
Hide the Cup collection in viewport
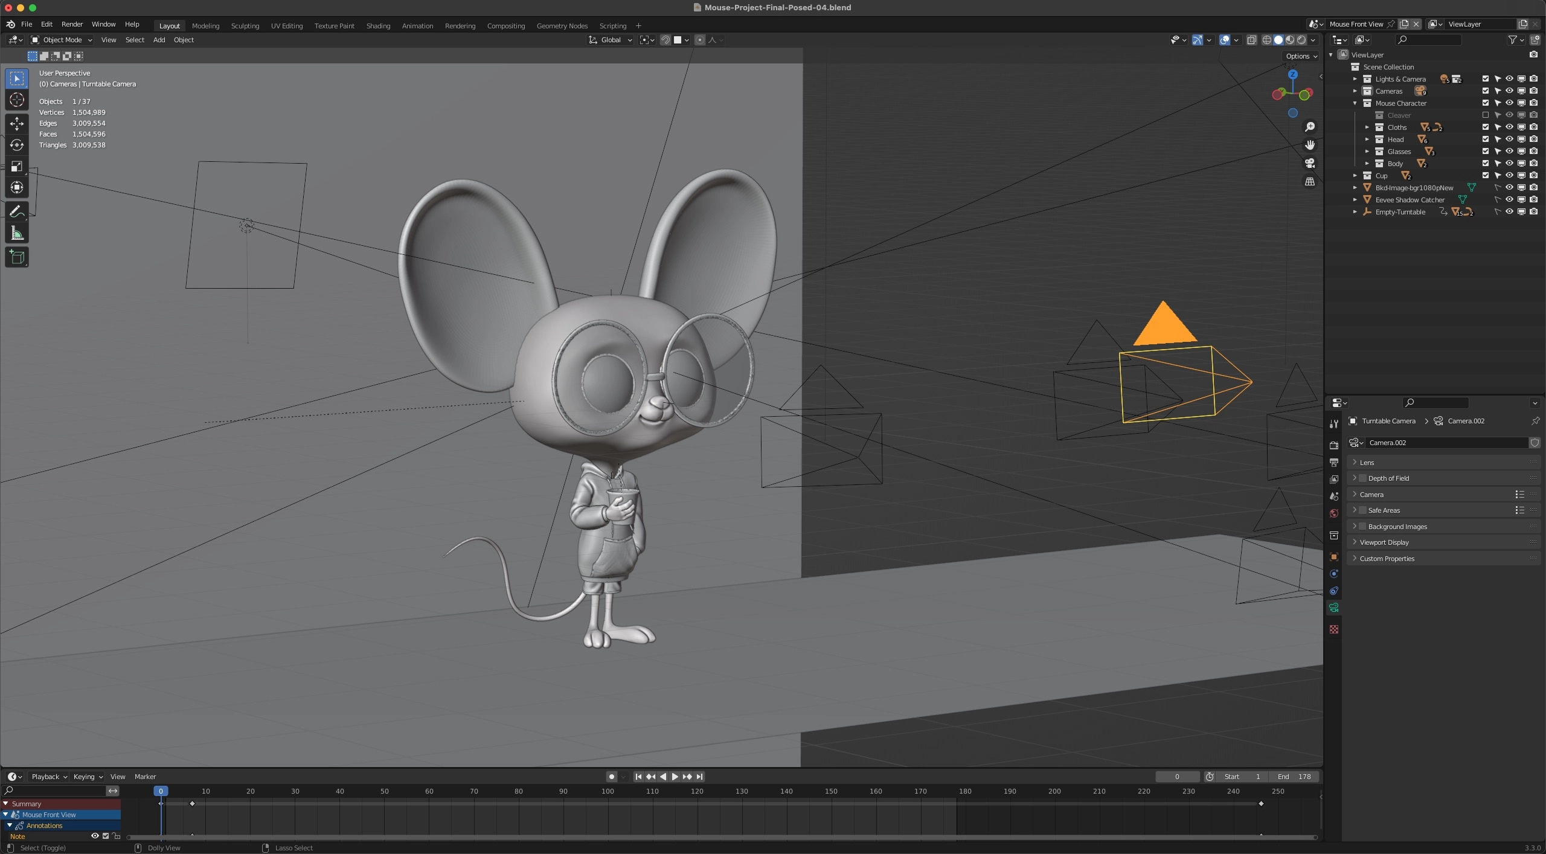click(1509, 176)
